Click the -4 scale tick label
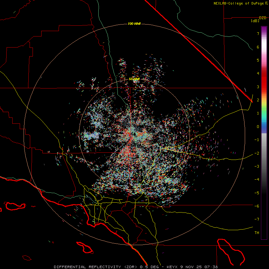This screenshot has width=269, height=269. [257, 180]
